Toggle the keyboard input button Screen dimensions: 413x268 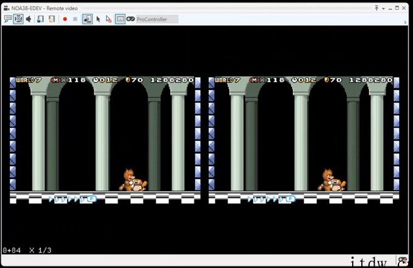[x=120, y=19]
